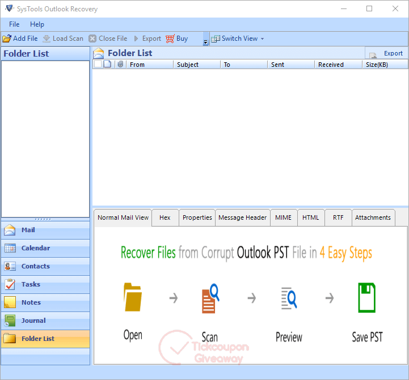Click the Open folder step icon
Screen dimensions: 409x380
tap(133, 297)
